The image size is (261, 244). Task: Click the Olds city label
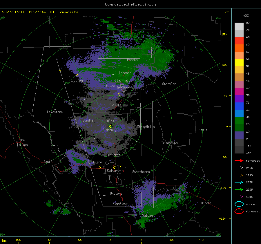coord(110,121)
